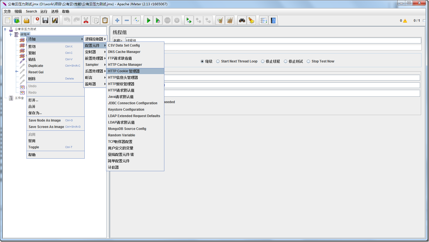The height and width of the screenshot is (242, 429).
Task: Open the Search menu
Action: coord(31,11)
